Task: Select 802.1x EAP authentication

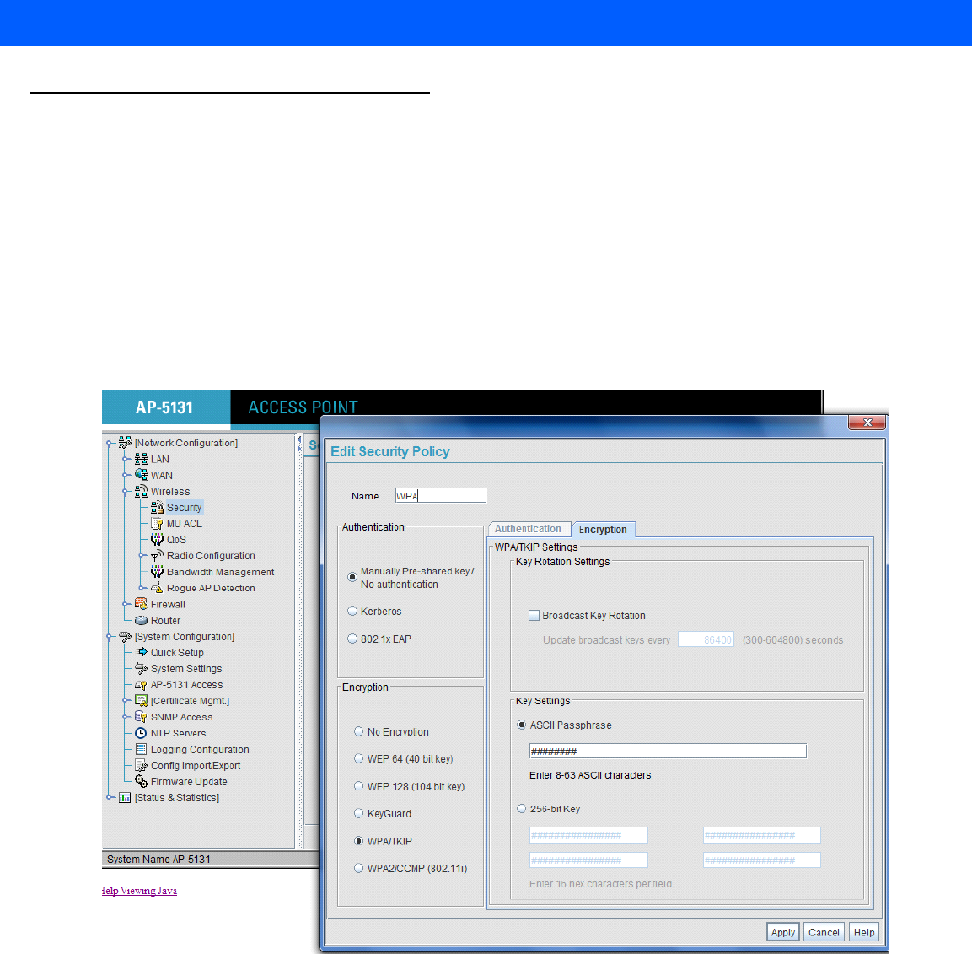Action: 352,639
